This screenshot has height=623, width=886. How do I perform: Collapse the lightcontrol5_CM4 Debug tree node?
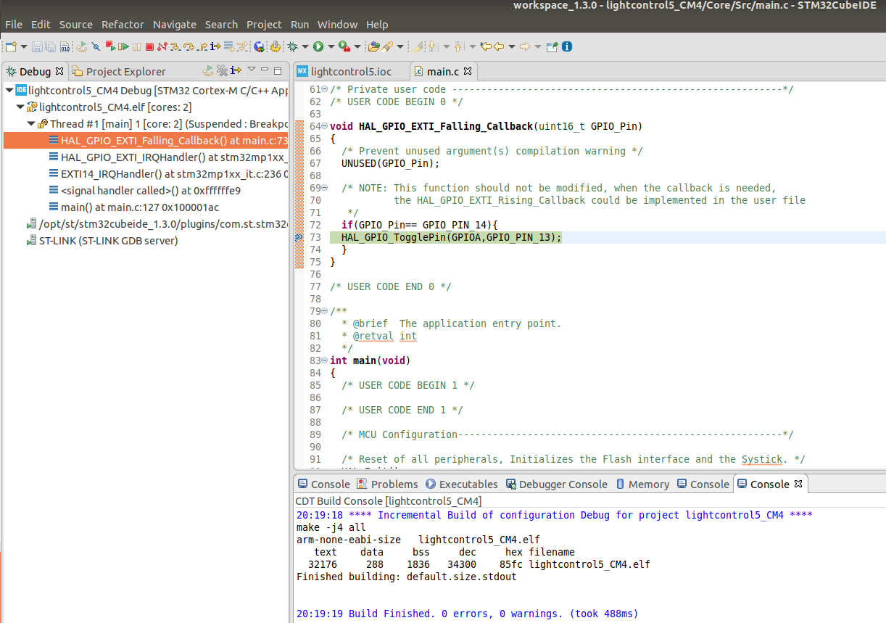8,90
